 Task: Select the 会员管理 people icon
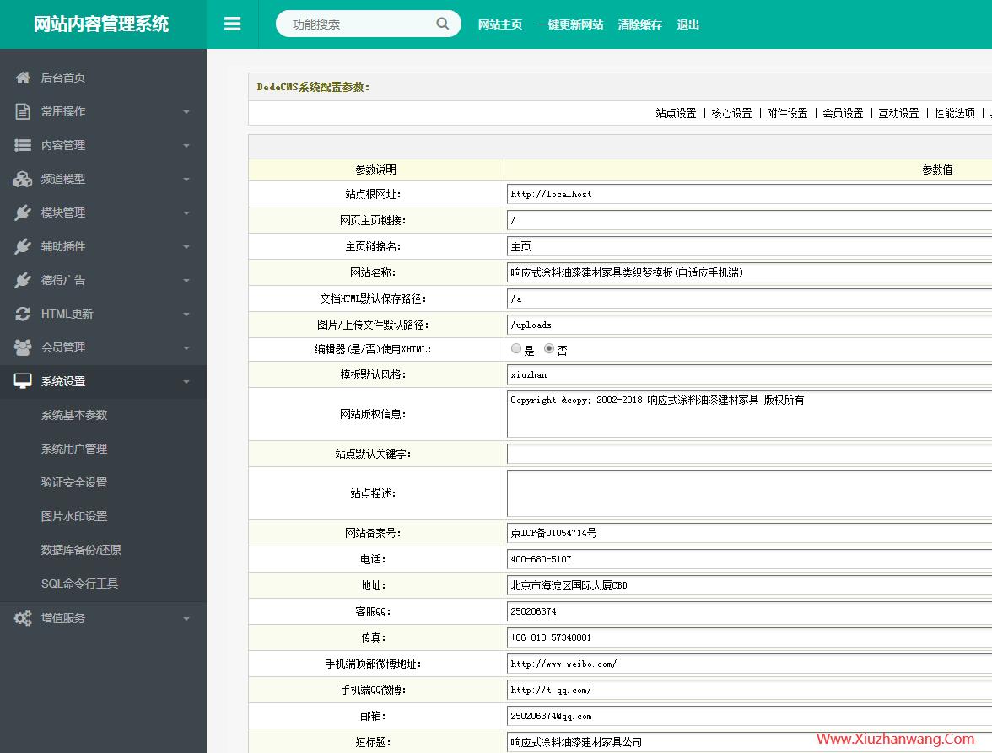pyautogui.click(x=23, y=347)
